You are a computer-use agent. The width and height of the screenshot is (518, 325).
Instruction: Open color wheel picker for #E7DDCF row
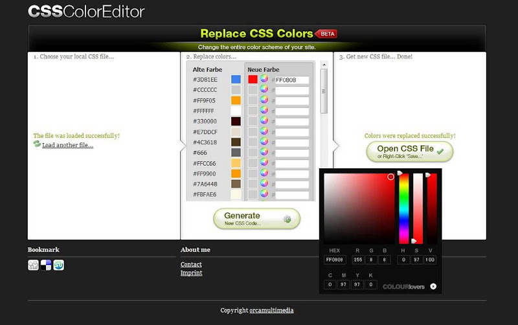coord(264,131)
